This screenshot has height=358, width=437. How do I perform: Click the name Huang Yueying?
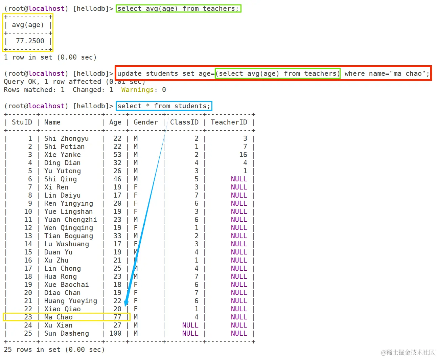click(70, 301)
